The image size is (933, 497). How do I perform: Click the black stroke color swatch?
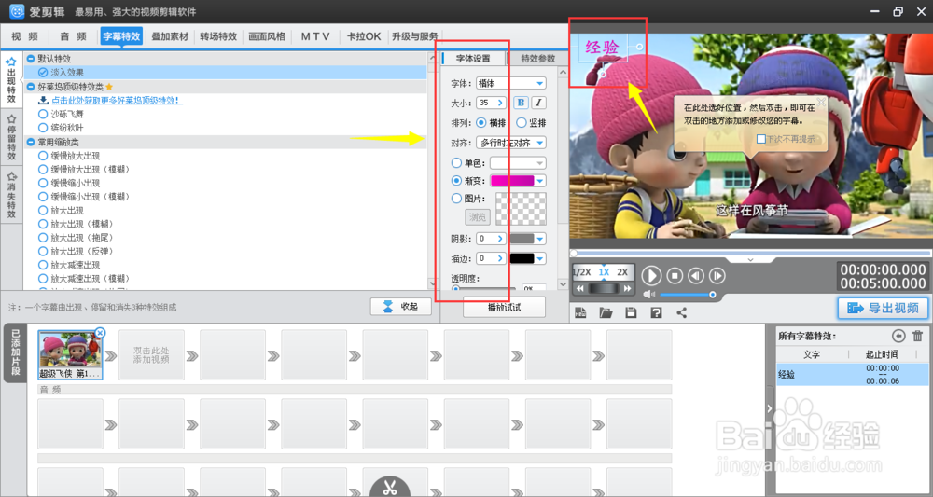[522, 258]
